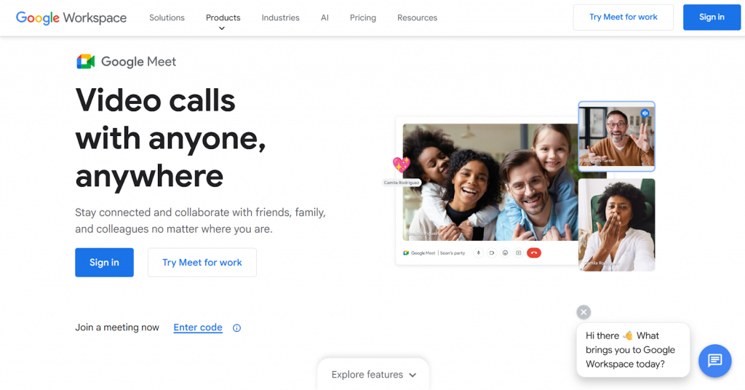The height and width of the screenshot is (390, 745).
Task: Click the heart emoji reaction sticker
Action: coord(402,164)
